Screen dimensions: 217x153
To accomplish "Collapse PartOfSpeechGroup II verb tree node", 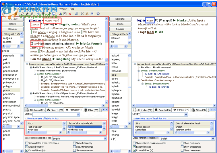I will pyautogui.click(x=31, y=93).
